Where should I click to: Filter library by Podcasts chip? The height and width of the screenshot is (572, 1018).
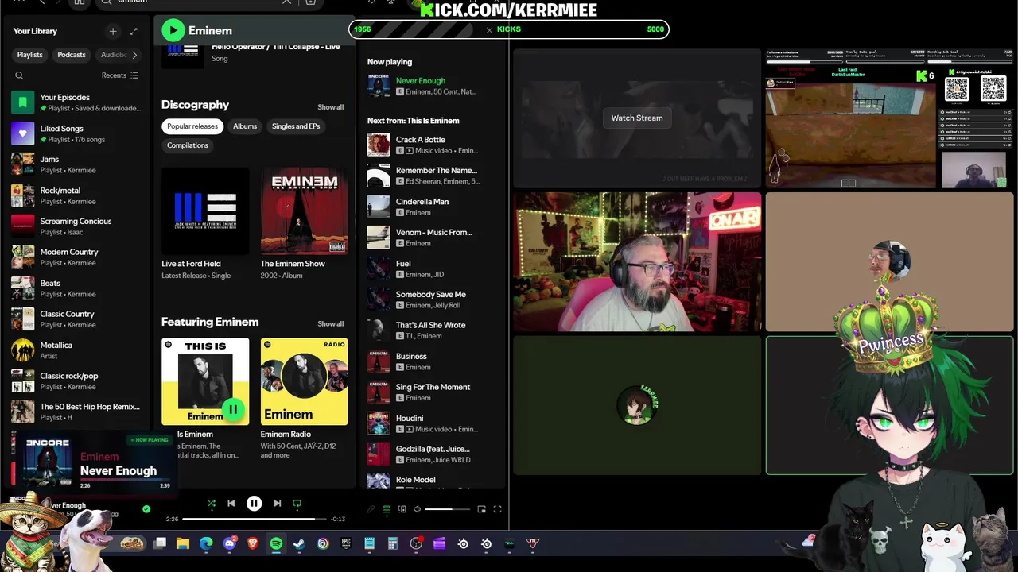point(72,55)
